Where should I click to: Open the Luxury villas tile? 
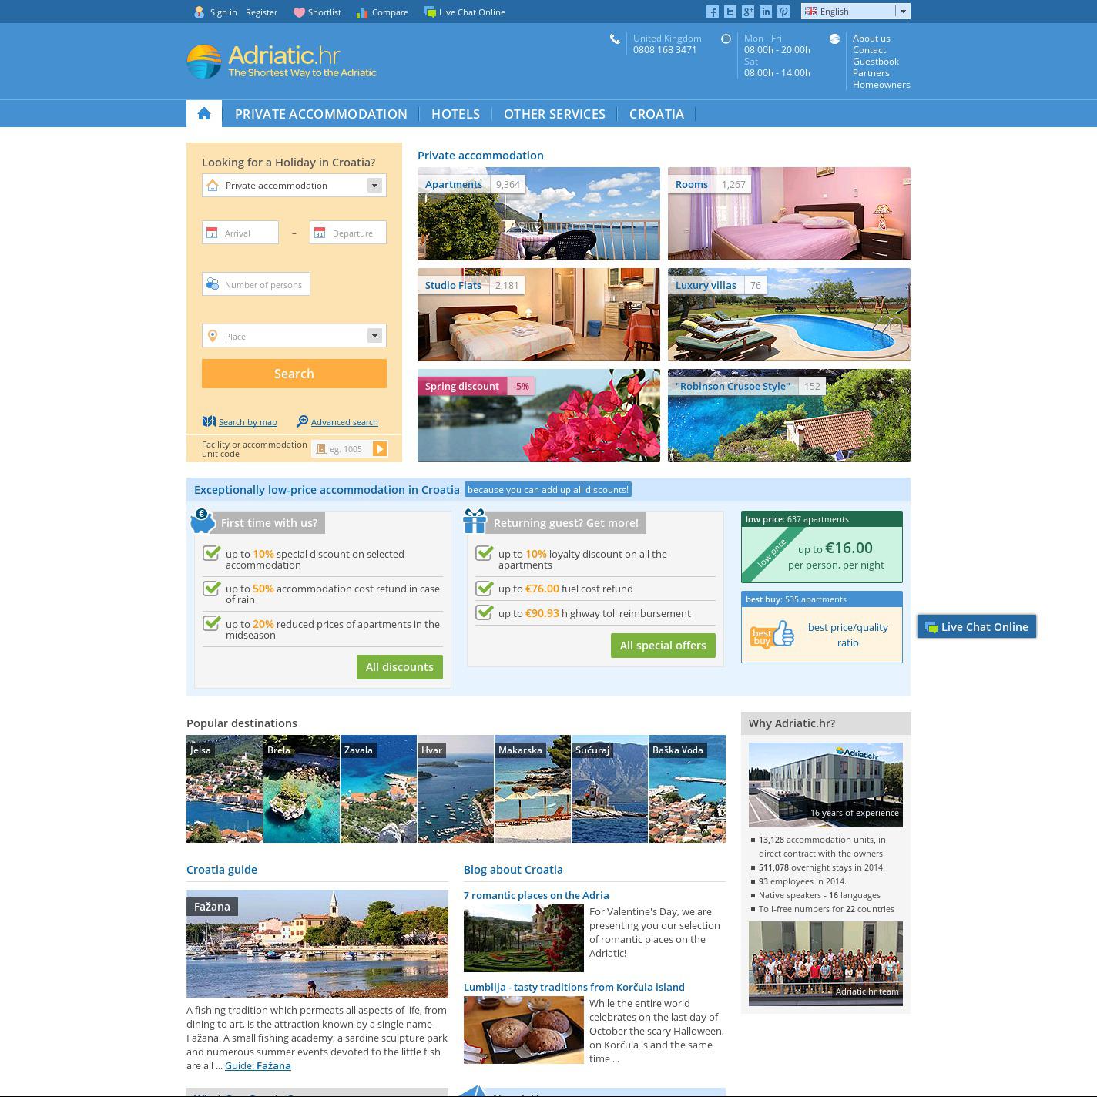(789, 314)
